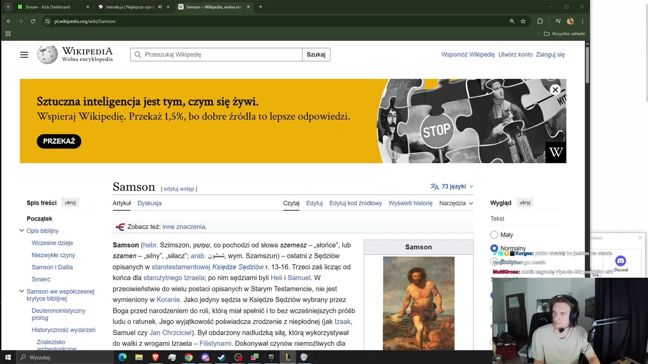This screenshot has width=648, height=364.
Task: Open Edytuj kod źródłowy tab
Action: tap(355, 203)
